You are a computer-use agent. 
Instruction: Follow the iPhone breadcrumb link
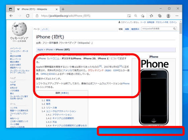49,50
